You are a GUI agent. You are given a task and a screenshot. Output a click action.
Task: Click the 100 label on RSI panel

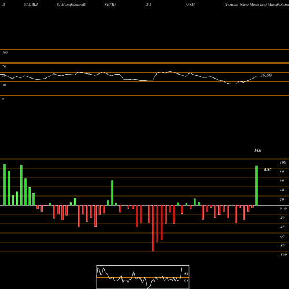[x=5, y=53]
